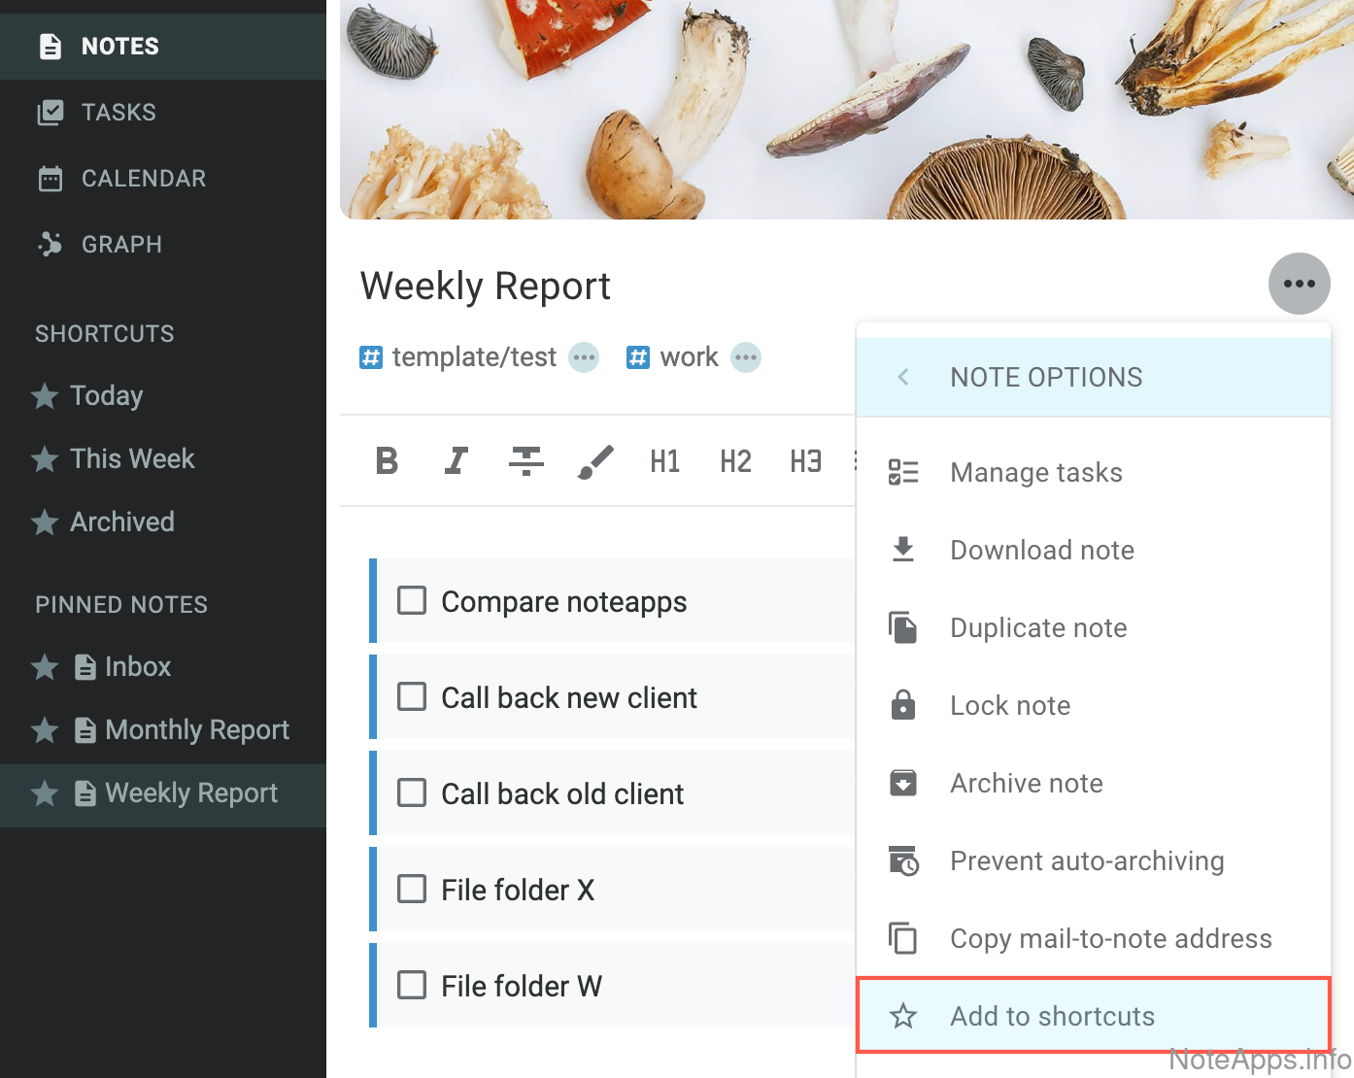Apply H3 heading style
Viewport: 1354px width, 1078px height.
pos(805,460)
